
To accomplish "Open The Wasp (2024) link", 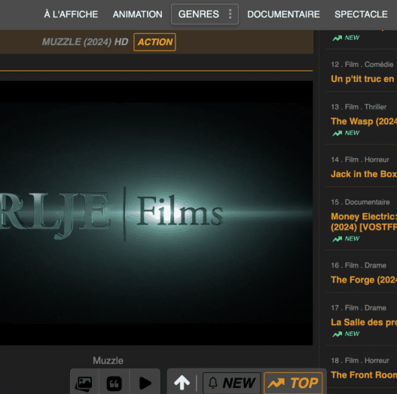I will [x=364, y=121].
